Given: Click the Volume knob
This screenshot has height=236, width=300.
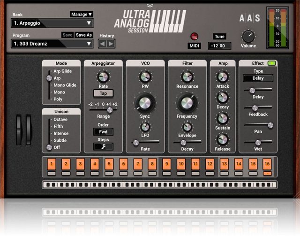Looking at the screenshot, I should coord(248,37).
